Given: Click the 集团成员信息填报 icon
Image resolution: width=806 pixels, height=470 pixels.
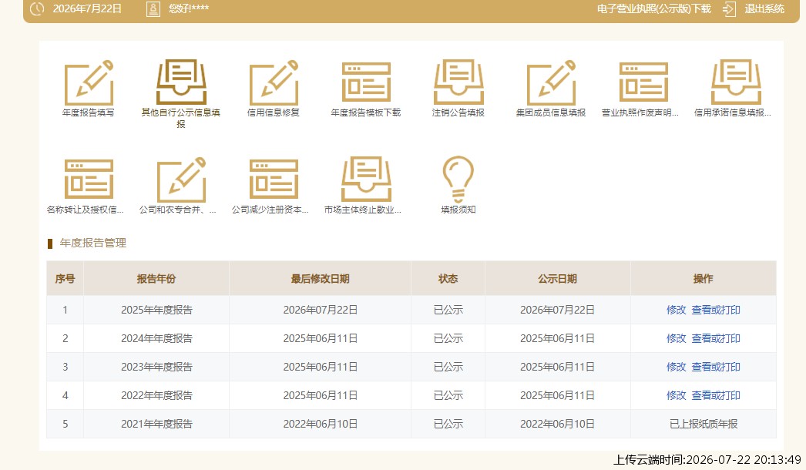Looking at the screenshot, I should coord(551,82).
